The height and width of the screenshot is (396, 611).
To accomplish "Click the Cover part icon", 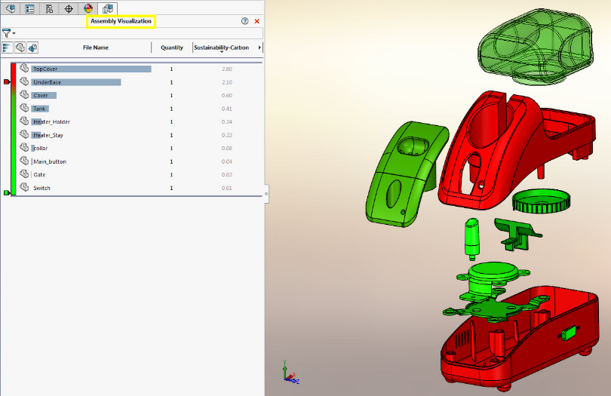I will 24,95.
